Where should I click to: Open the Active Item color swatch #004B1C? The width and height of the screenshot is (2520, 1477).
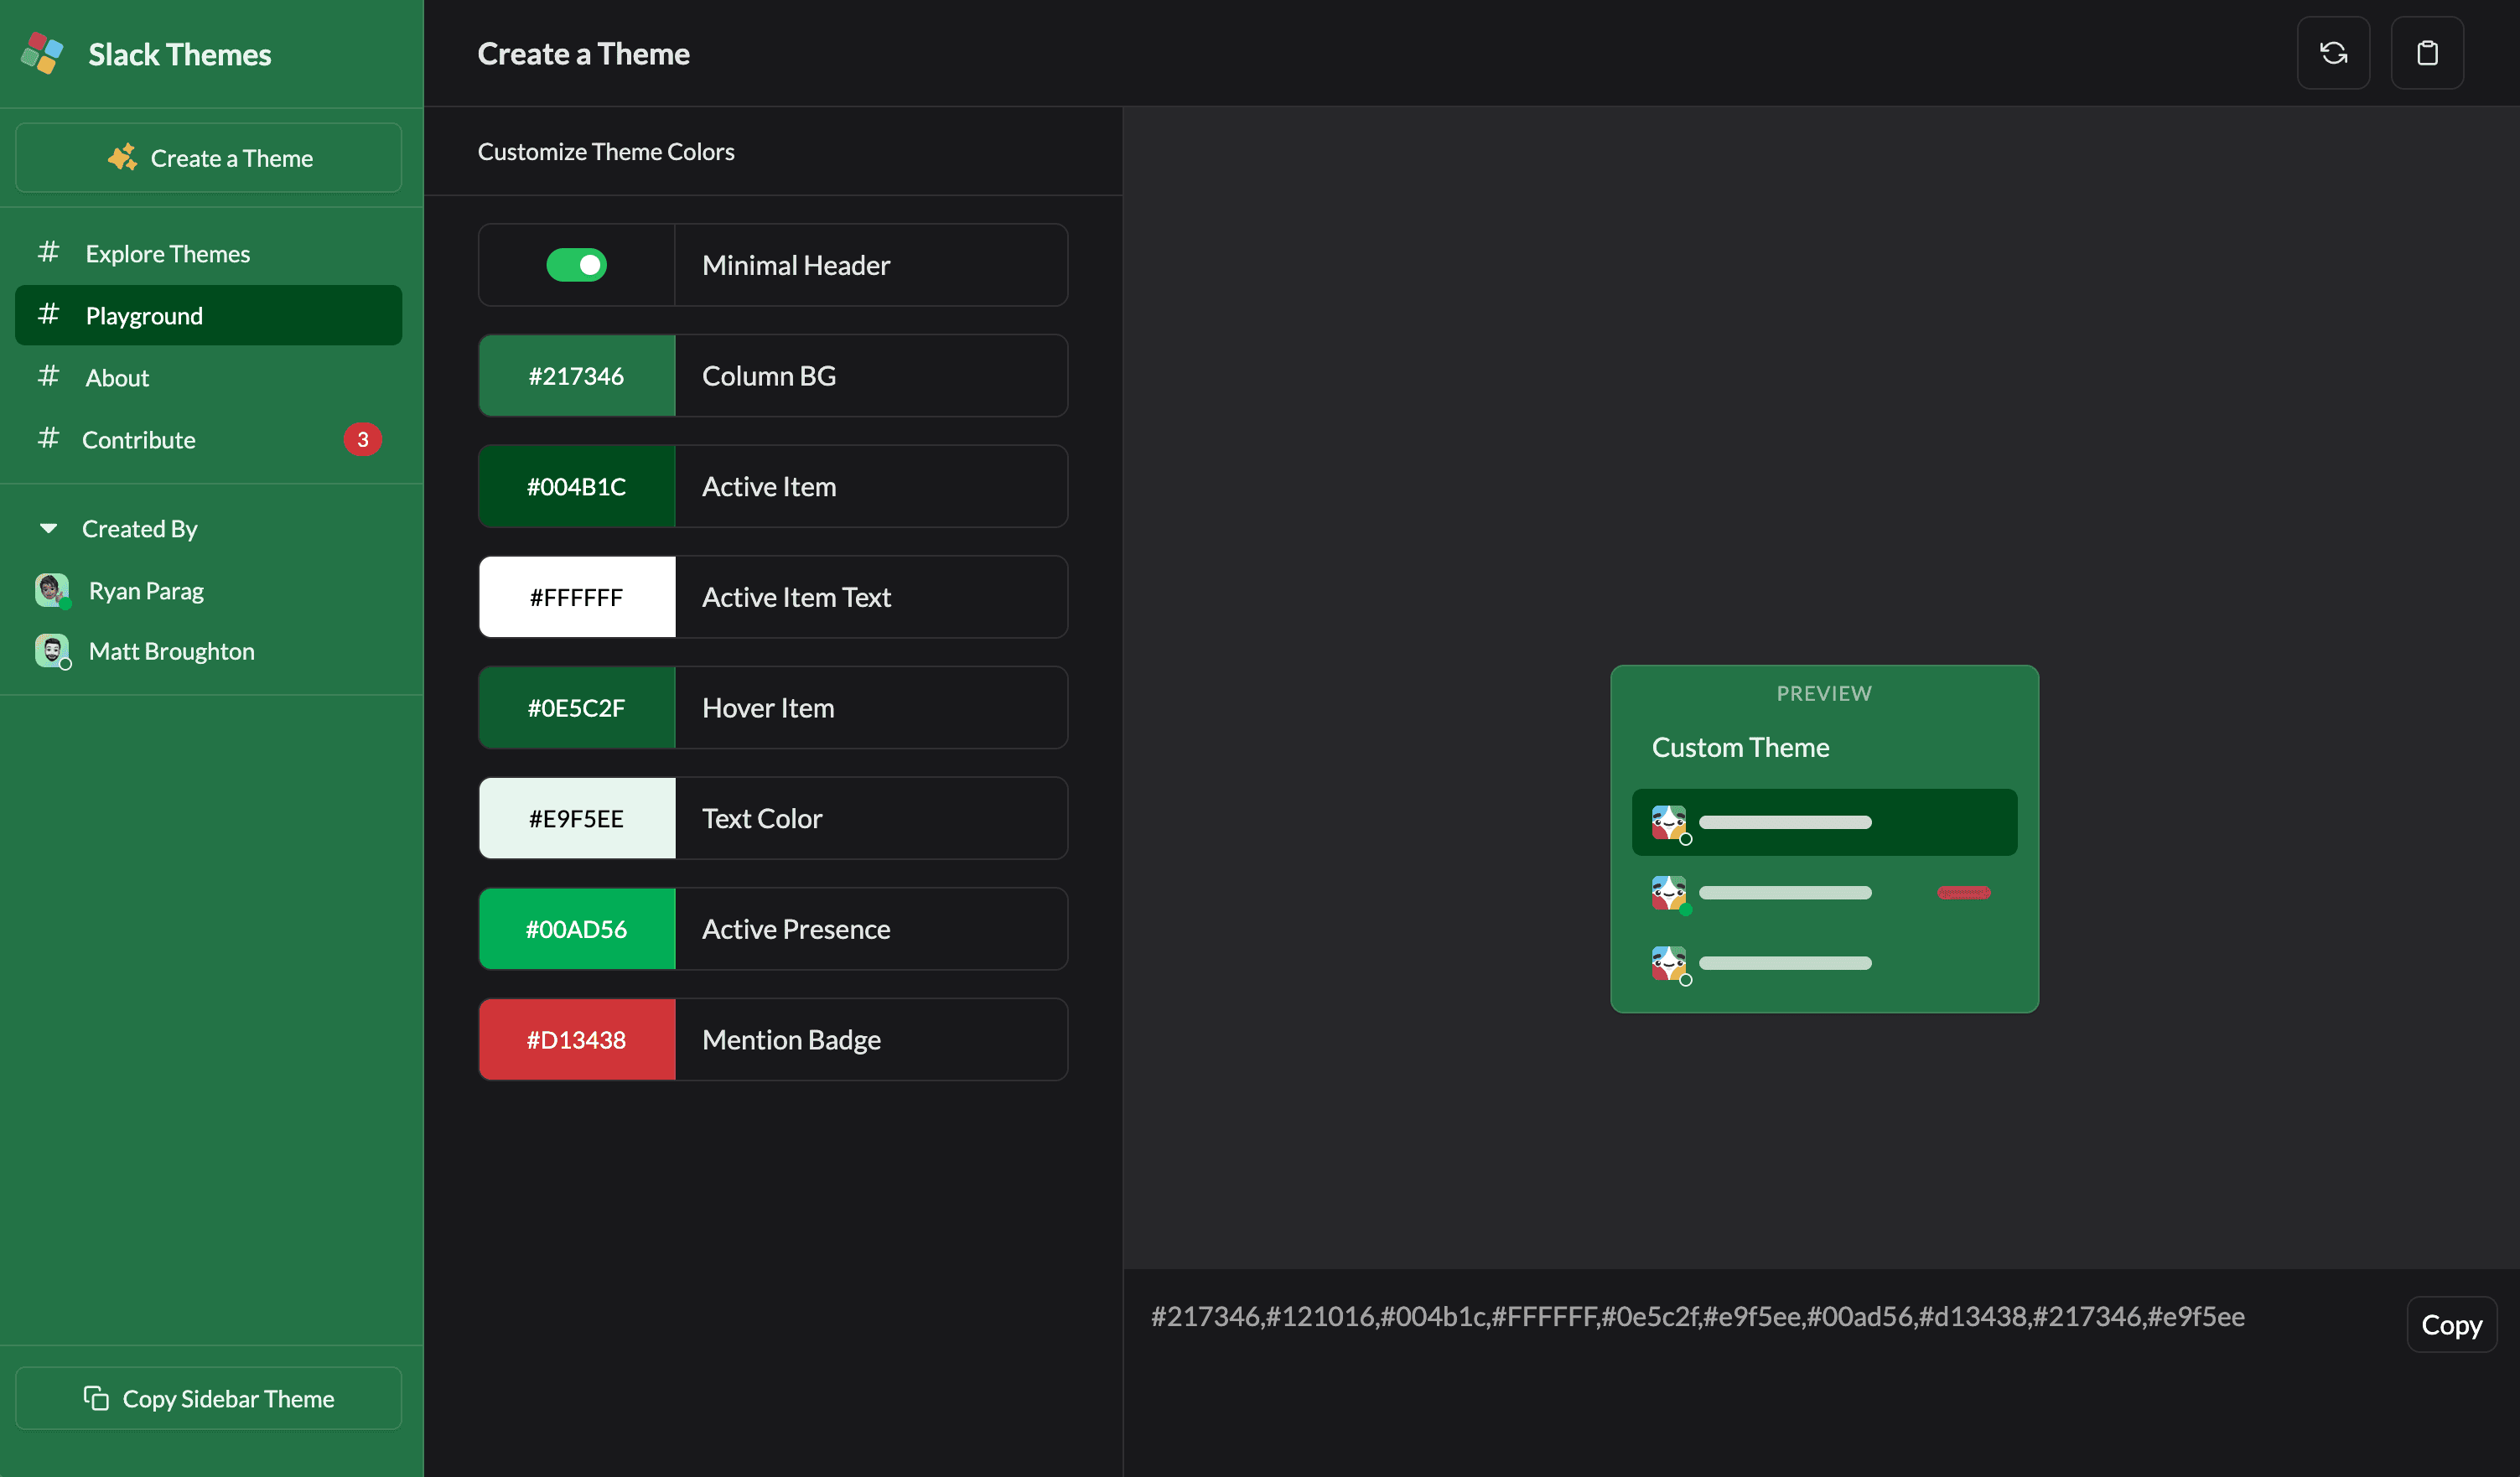click(x=576, y=487)
